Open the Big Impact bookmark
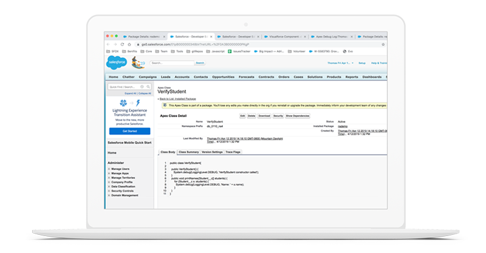 coord(269,52)
